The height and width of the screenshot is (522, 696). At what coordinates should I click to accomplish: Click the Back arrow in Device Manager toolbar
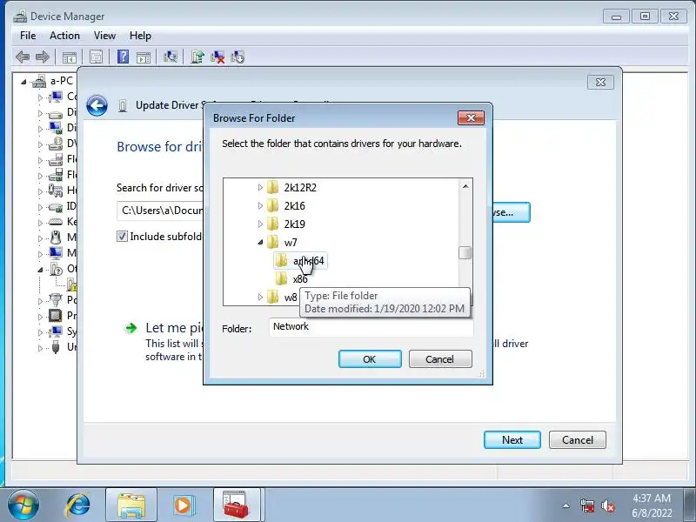tap(23, 57)
